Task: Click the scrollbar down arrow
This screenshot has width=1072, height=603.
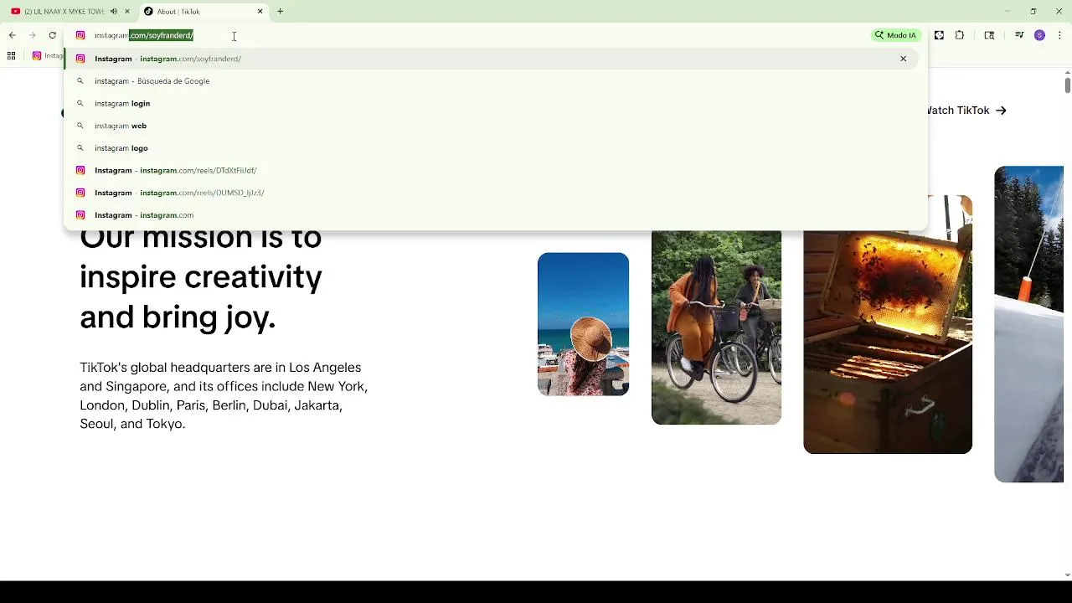Action: 1067,575
